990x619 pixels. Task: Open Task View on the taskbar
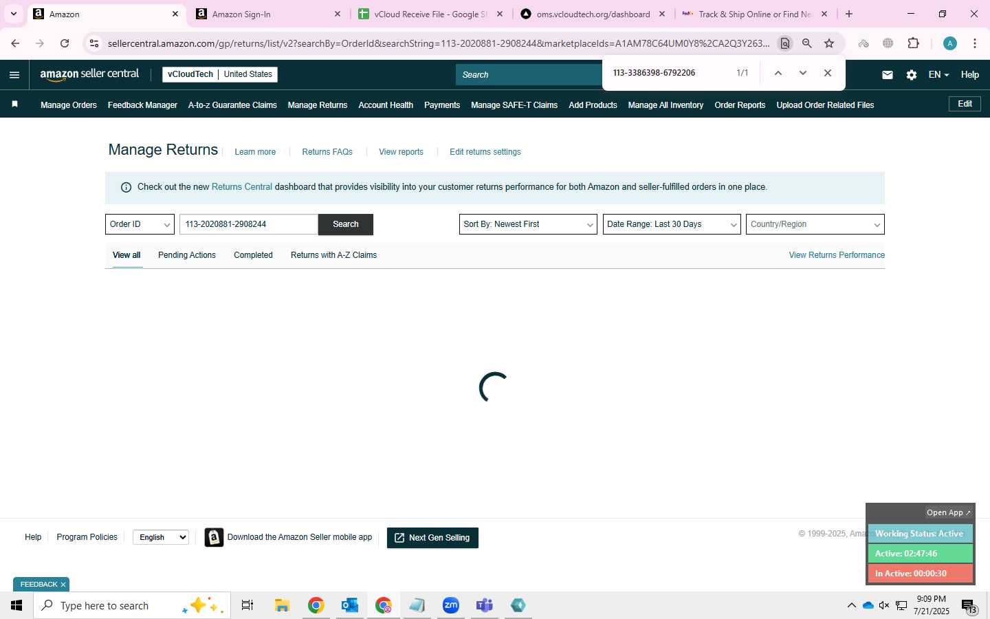tap(247, 605)
